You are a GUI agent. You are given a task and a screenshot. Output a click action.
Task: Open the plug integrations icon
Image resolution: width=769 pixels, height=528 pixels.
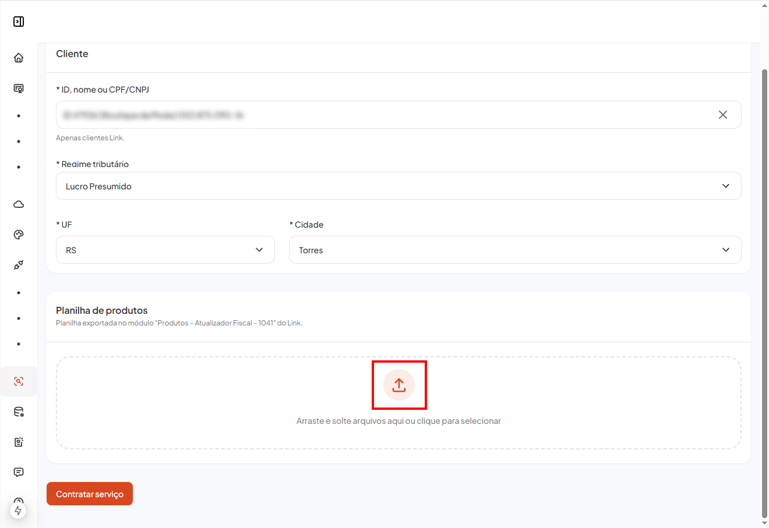click(x=19, y=265)
